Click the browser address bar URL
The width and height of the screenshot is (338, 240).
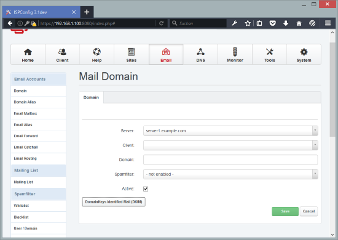click(77, 23)
